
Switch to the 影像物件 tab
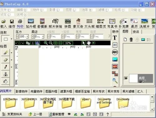click(22, 91)
